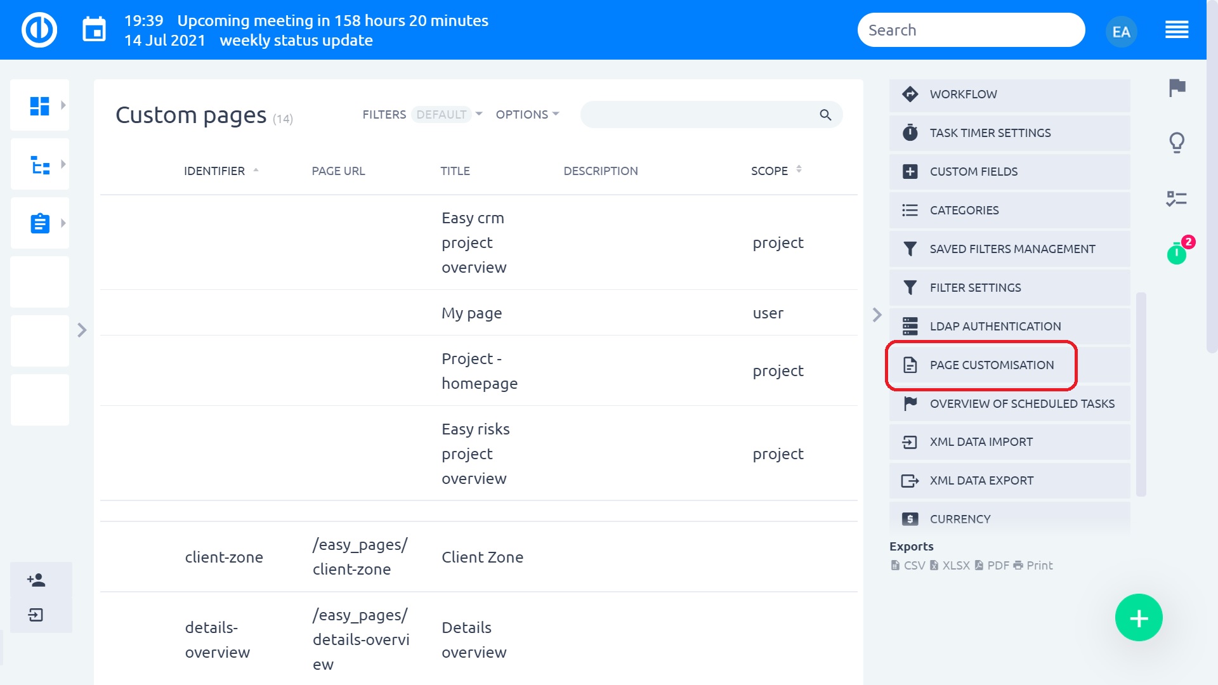This screenshot has height=685, width=1218.
Task: Click 'Details overview' title
Action: click(474, 640)
